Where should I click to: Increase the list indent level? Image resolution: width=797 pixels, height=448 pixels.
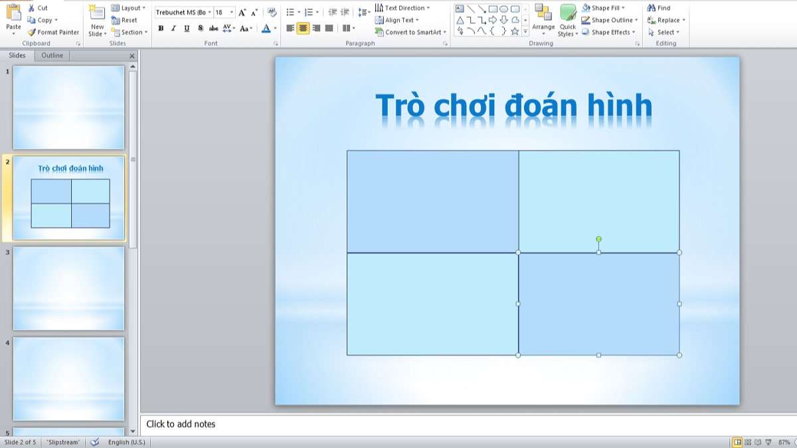(345, 12)
